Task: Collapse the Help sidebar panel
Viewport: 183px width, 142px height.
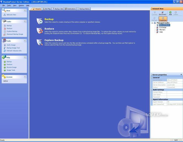Action: click(x=25, y=57)
